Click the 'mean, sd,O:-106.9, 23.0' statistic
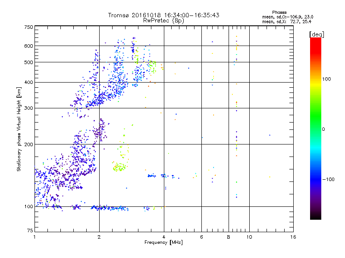This screenshot has height=258, width=345. (x=288, y=17)
